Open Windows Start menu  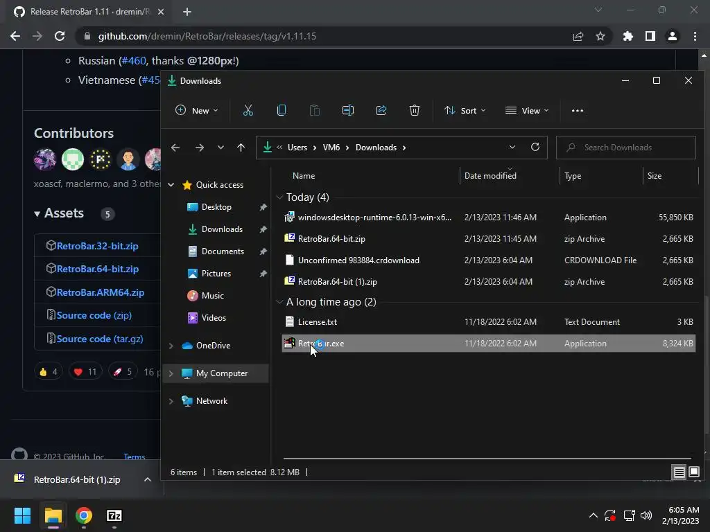[22, 515]
